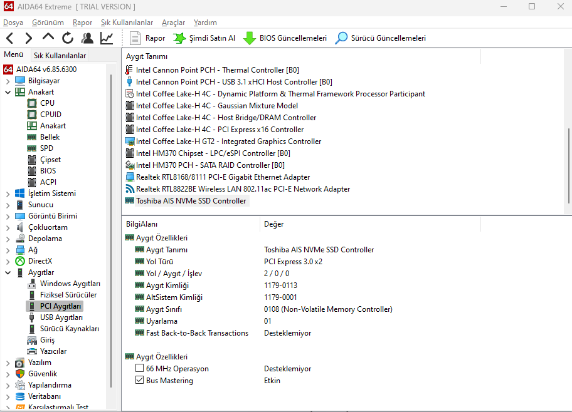This screenshot has height=412, width=572.
Task: Click the green star Şimdi Satın Al icon
Action: pyautogui.click(x=179, y=38)
